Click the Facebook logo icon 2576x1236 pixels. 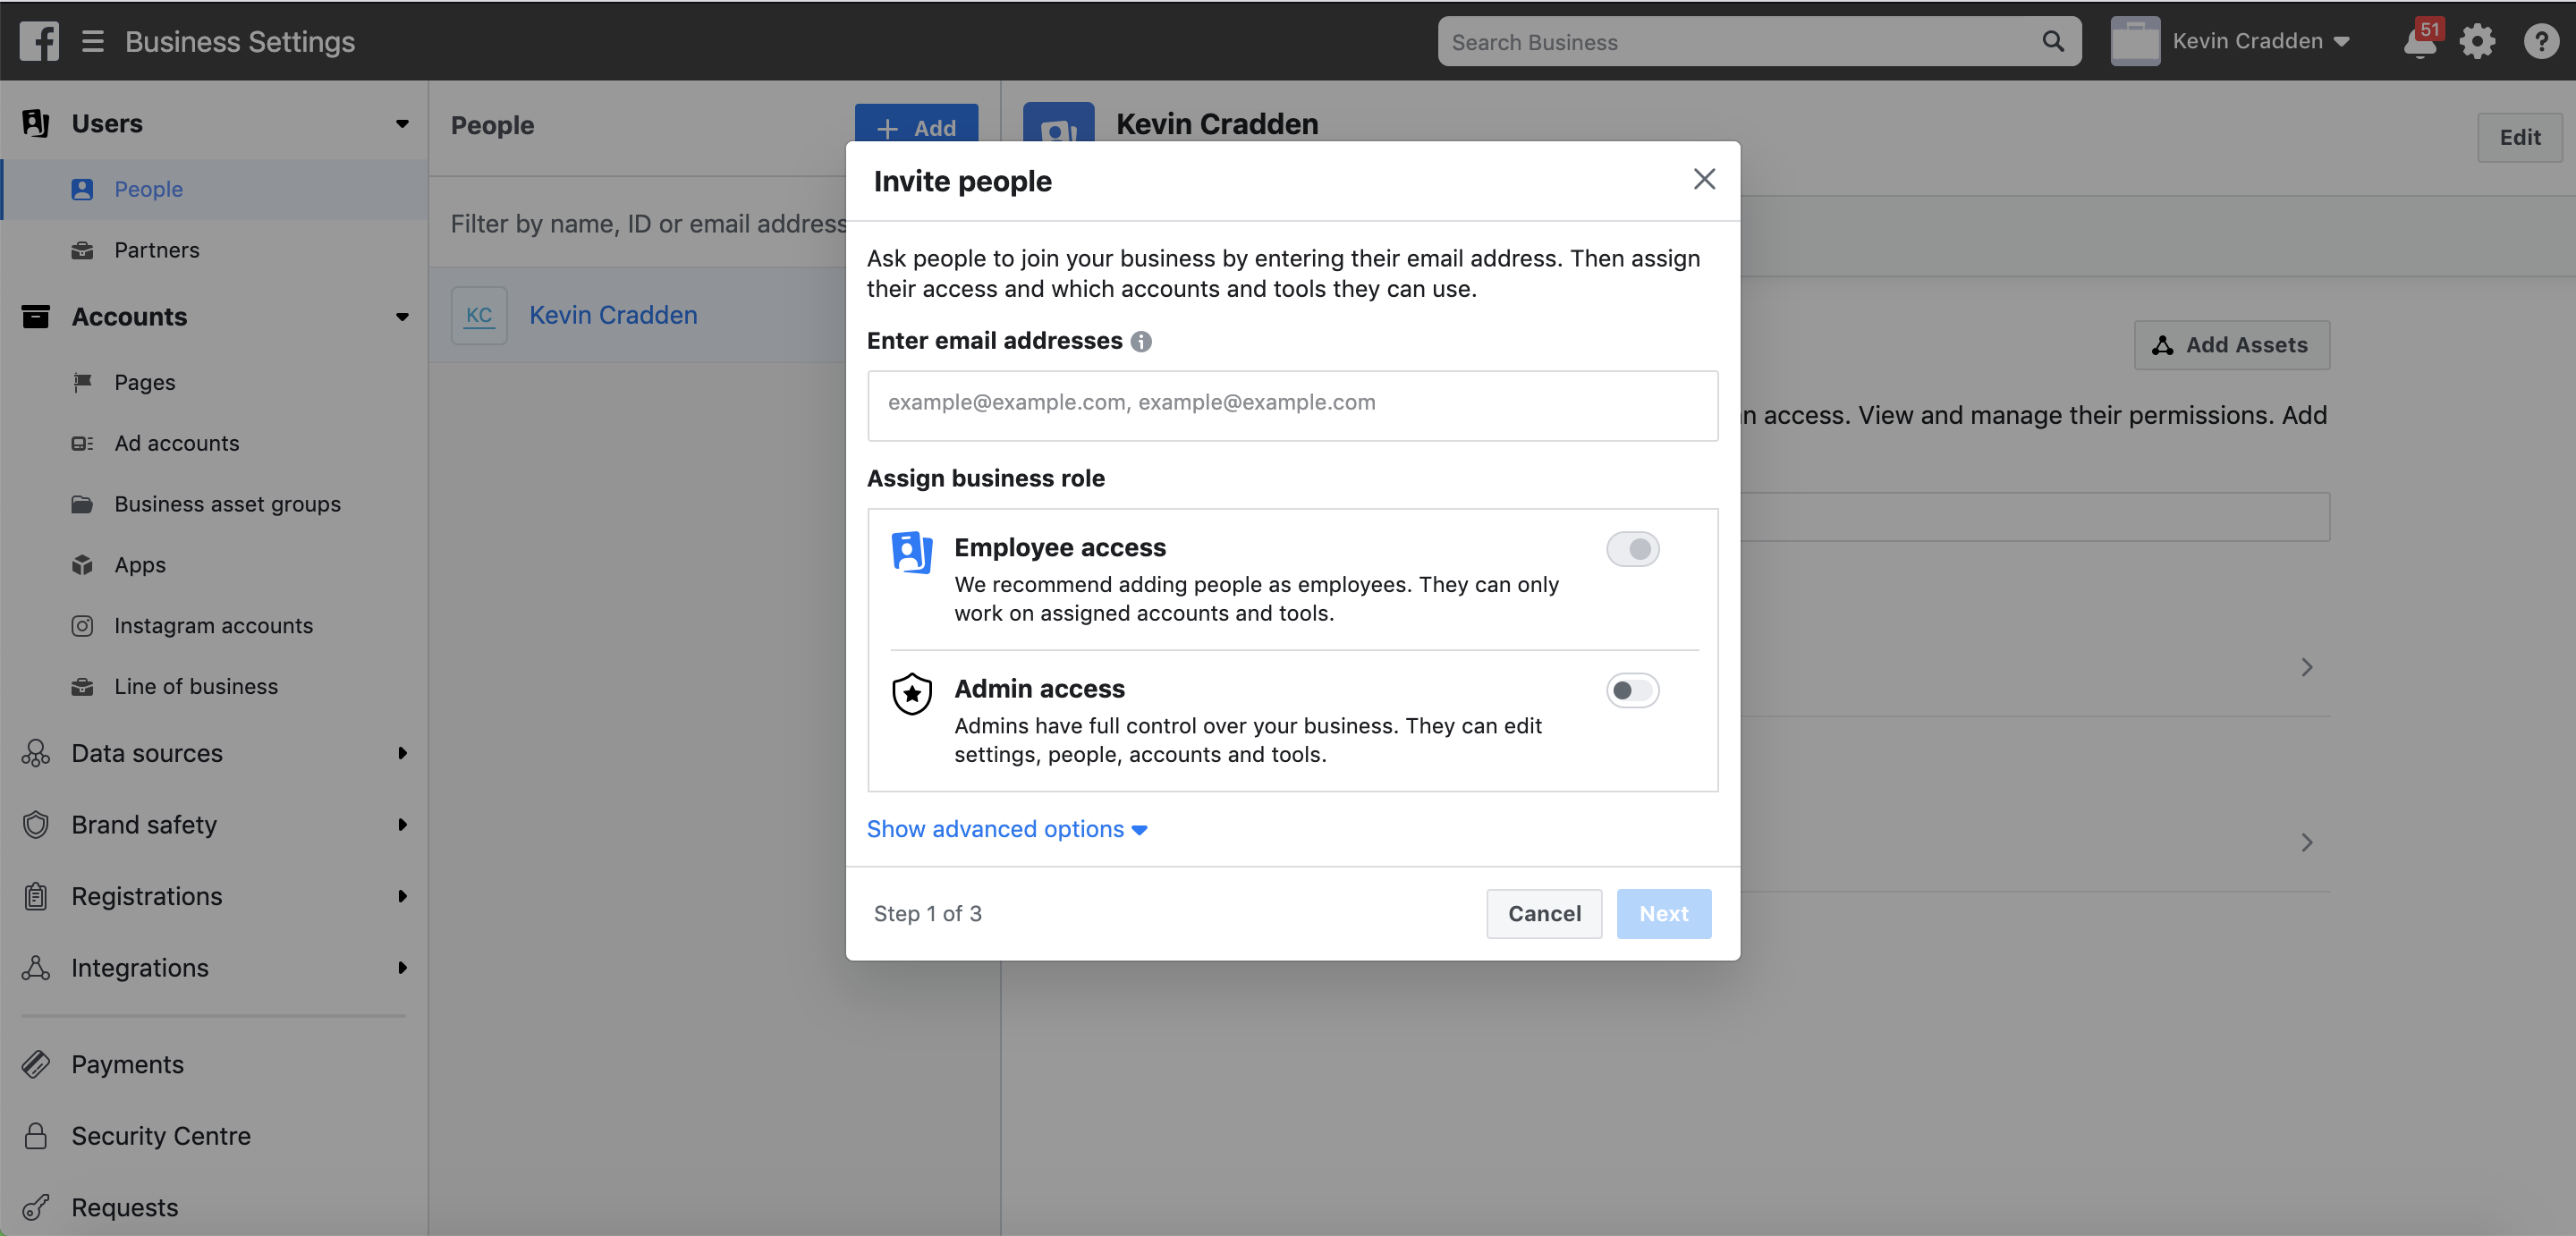pyautogui.click(x=39, y=41)
